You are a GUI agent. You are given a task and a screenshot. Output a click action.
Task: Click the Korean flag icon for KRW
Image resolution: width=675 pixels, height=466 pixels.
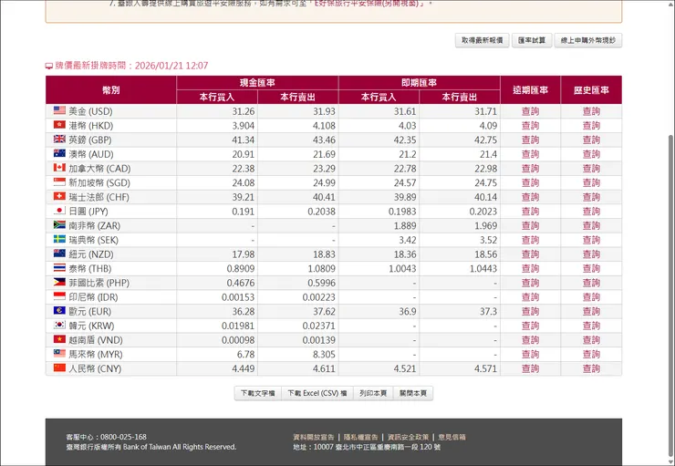(x=59, y=325)
